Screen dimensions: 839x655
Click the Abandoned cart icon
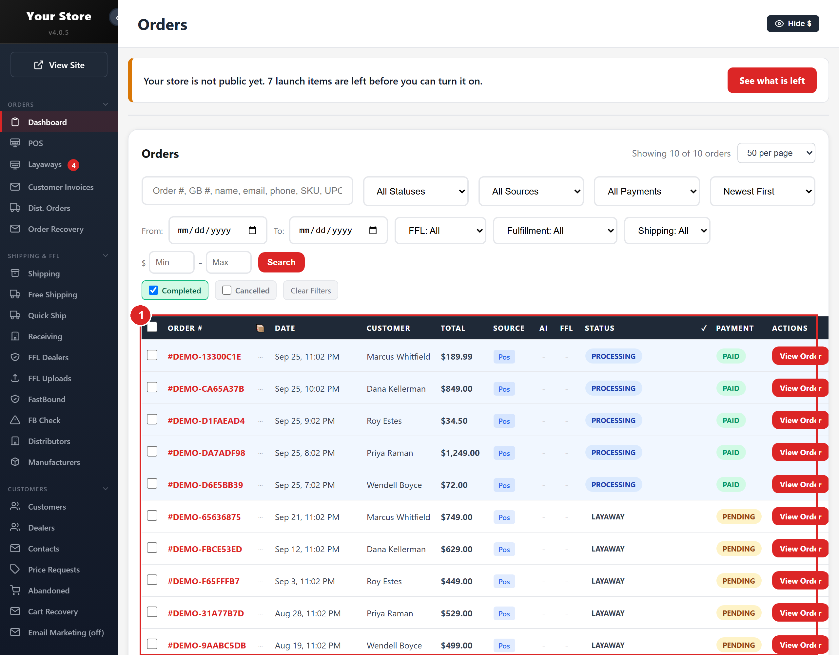(15, 590)
